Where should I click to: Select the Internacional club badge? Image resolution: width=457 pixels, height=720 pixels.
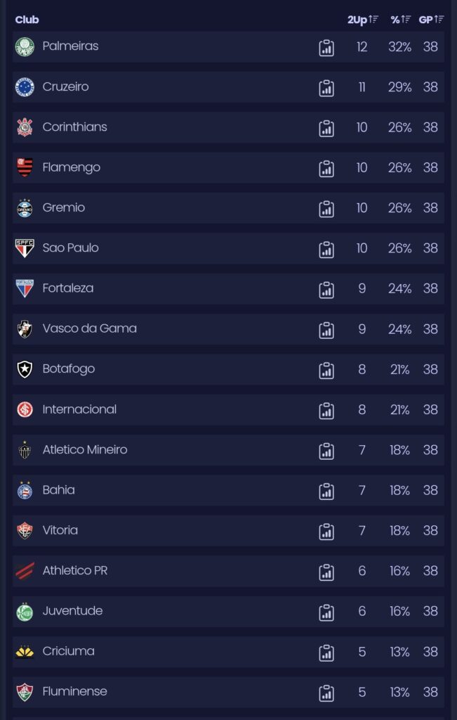pyautogui.click(x=26, y=409)
